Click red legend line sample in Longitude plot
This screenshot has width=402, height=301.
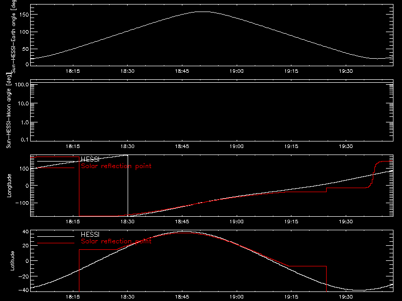[x=56, y=168]
